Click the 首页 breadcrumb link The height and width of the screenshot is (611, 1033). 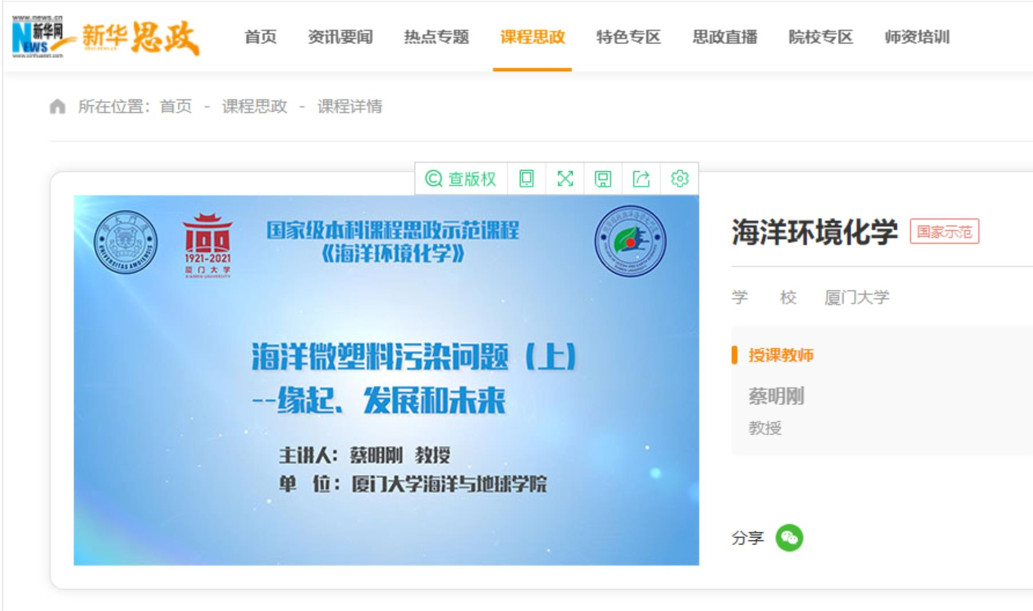click(x=176, y=107)
